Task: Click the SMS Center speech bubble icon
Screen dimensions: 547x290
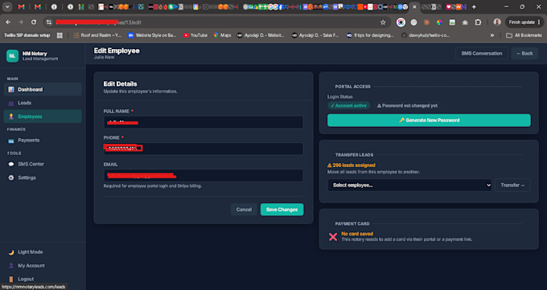Action: [x=11, y=164]
